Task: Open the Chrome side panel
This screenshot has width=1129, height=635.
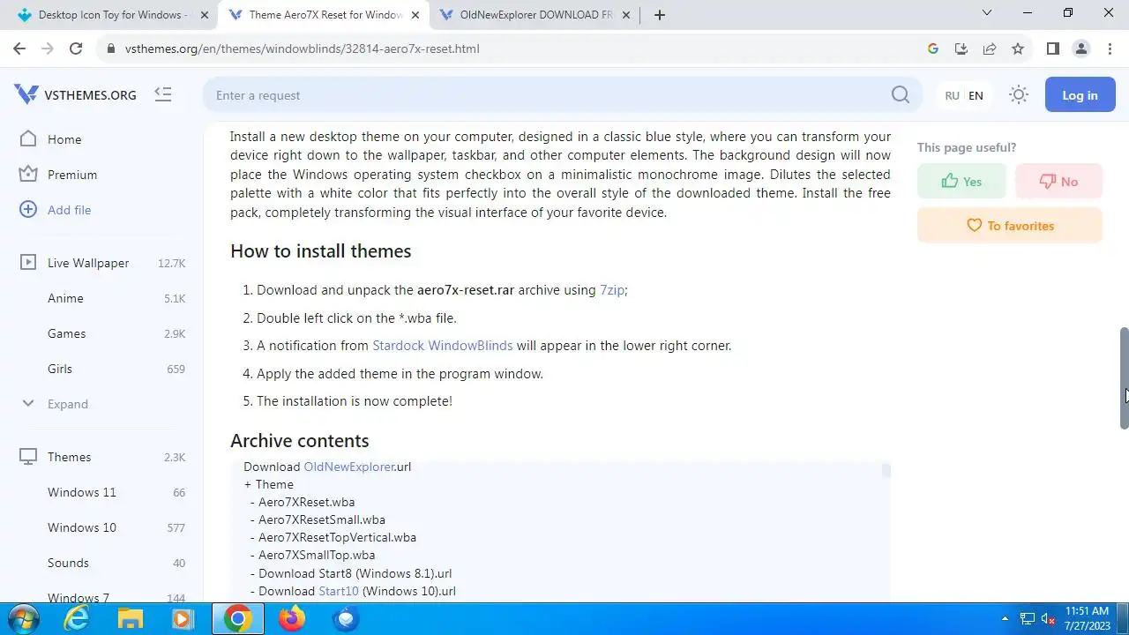Action: pos(1052,49)
